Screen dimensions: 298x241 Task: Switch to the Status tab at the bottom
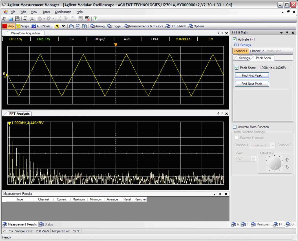coord(46,224)
